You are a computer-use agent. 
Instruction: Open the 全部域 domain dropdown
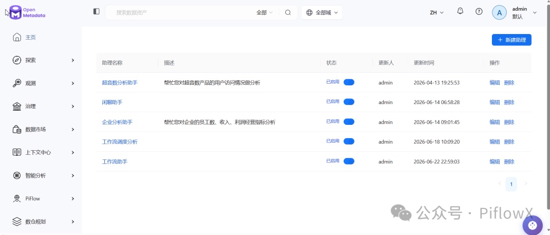tap(322, 13)
